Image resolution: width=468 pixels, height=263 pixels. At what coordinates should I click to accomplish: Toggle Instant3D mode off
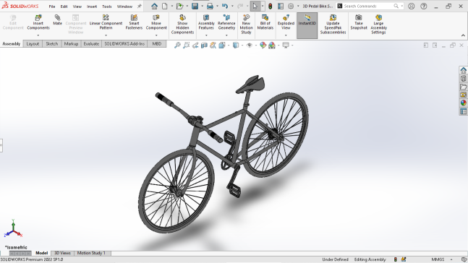pyautogui.click(x=307, y=25)
